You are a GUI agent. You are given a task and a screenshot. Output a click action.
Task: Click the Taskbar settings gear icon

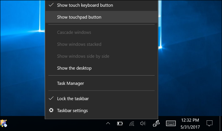tap(51, 110)
